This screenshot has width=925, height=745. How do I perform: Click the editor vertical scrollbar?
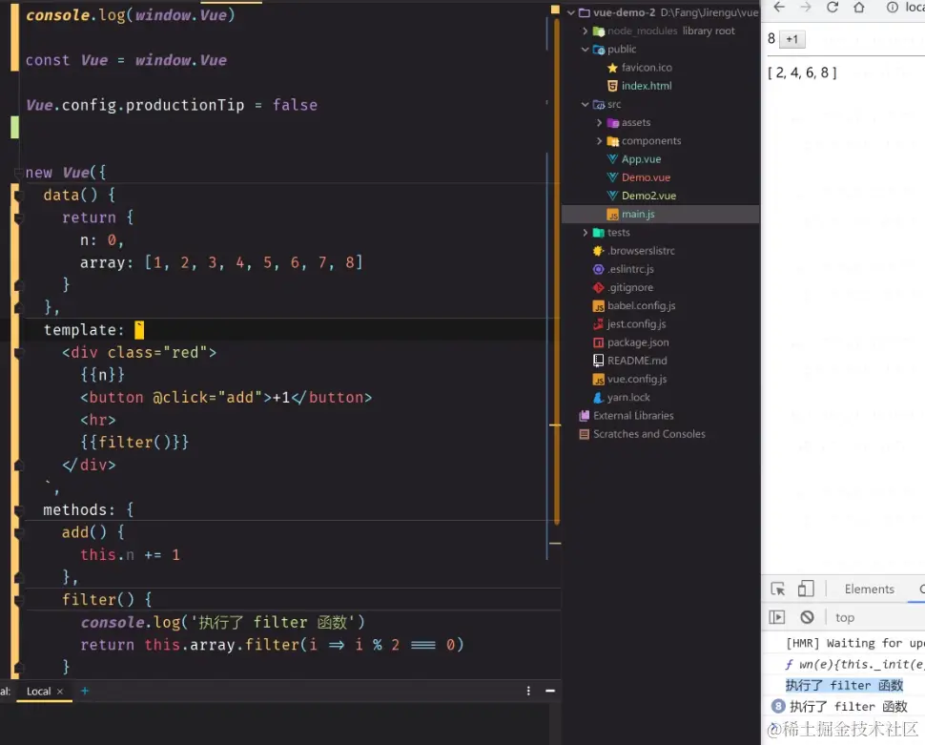click(556, 272)
